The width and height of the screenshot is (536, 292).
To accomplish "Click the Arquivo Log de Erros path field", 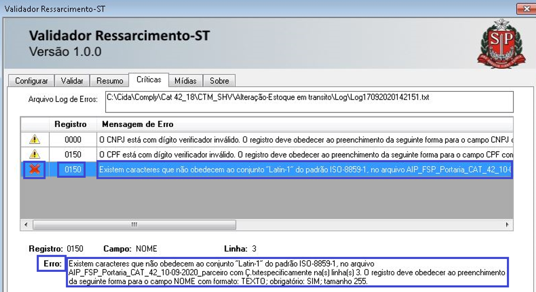I will pyautogui.click(x=309, y=102).
